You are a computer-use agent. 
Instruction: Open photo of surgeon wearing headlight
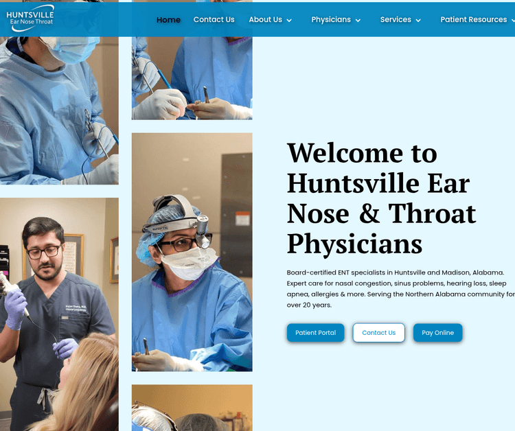point(192,252)
